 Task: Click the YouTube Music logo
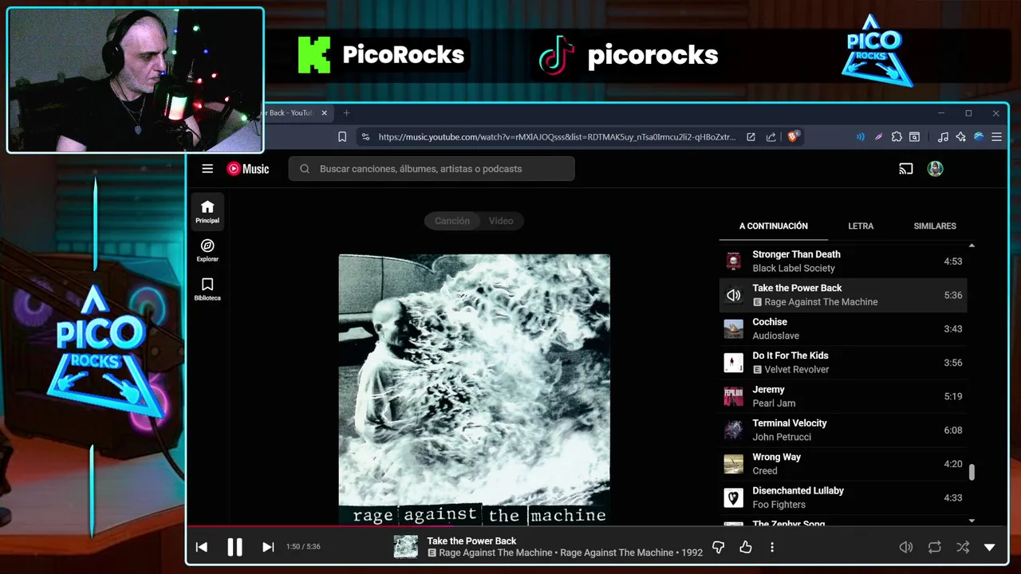point(248,168)
